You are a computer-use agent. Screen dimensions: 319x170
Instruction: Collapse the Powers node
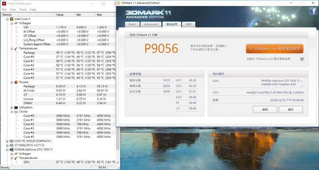tap(12, 82)
